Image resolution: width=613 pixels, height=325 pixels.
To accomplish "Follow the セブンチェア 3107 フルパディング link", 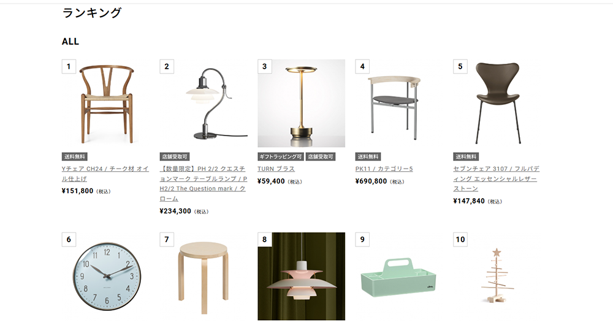I will pos(496,178).
